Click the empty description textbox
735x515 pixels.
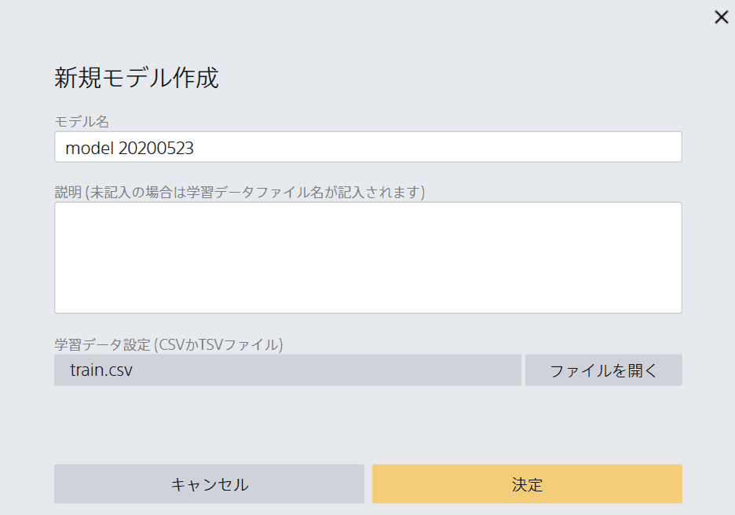367,257
